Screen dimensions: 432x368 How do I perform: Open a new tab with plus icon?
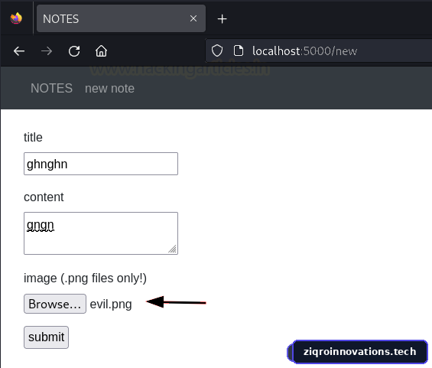(222, 19)
